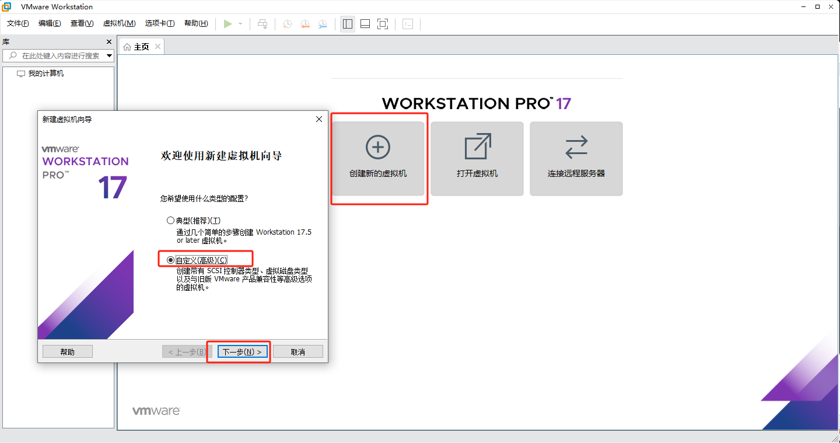Click the send Ctrl+Alt+Del toolbar icon
Viewport: 840px width, 443px height.
tap(262, 24)
